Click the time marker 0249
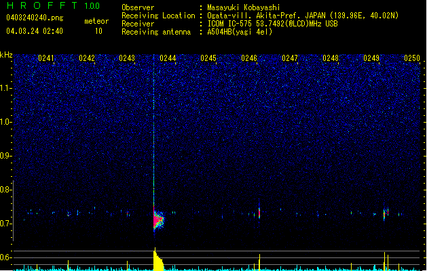The image size is (427, 271). click(371, 58)
